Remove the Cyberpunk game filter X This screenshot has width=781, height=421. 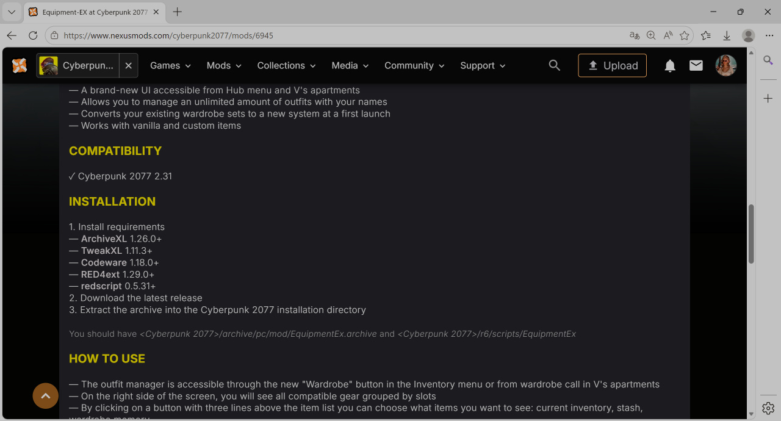(x=128, y=65)
